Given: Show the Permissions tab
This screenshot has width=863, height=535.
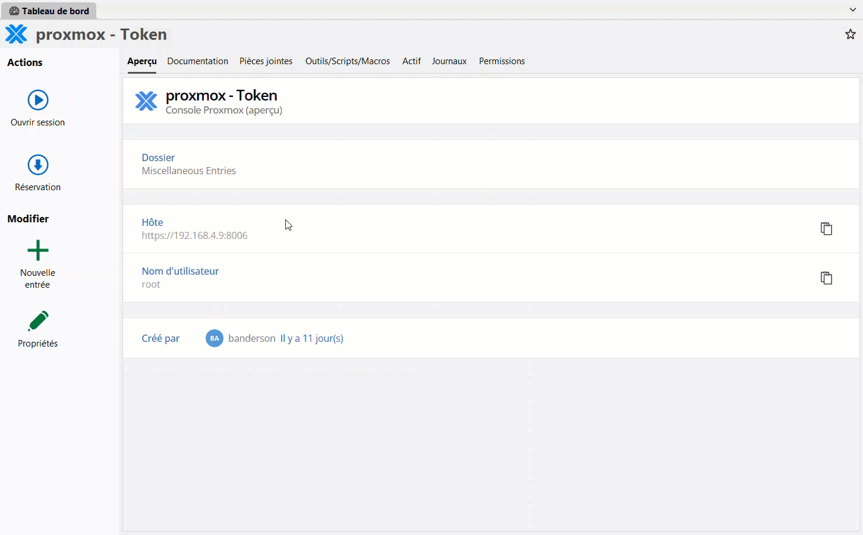Looking at the screenshot, I should pyautogui.click(x=502, y=61).
